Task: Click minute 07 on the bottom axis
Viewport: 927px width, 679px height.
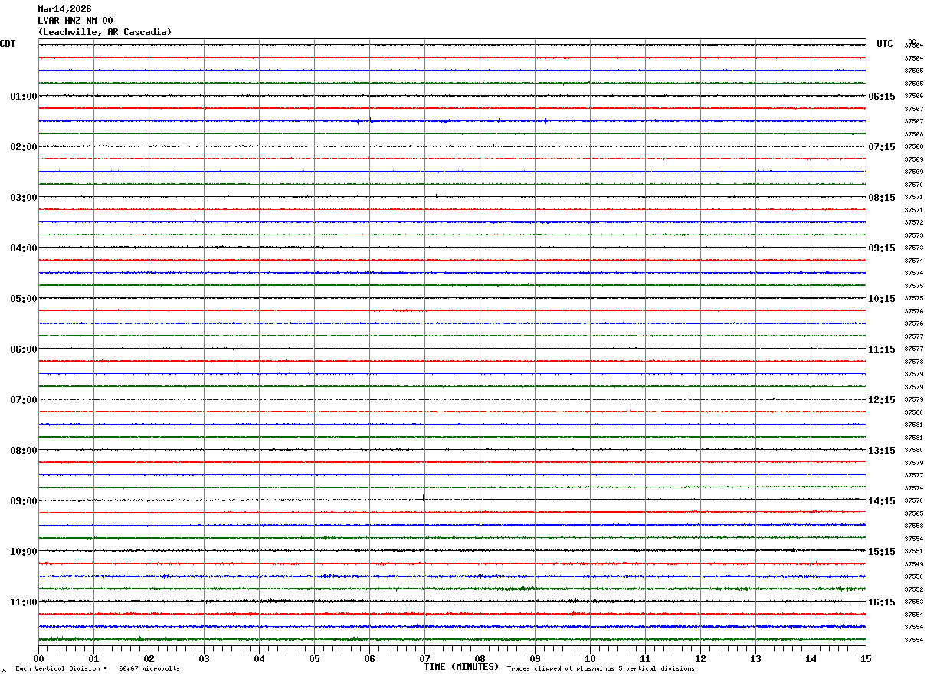Action: (424, 658)
